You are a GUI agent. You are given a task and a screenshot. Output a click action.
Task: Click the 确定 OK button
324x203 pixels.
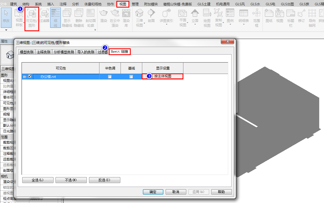[153, 192]
